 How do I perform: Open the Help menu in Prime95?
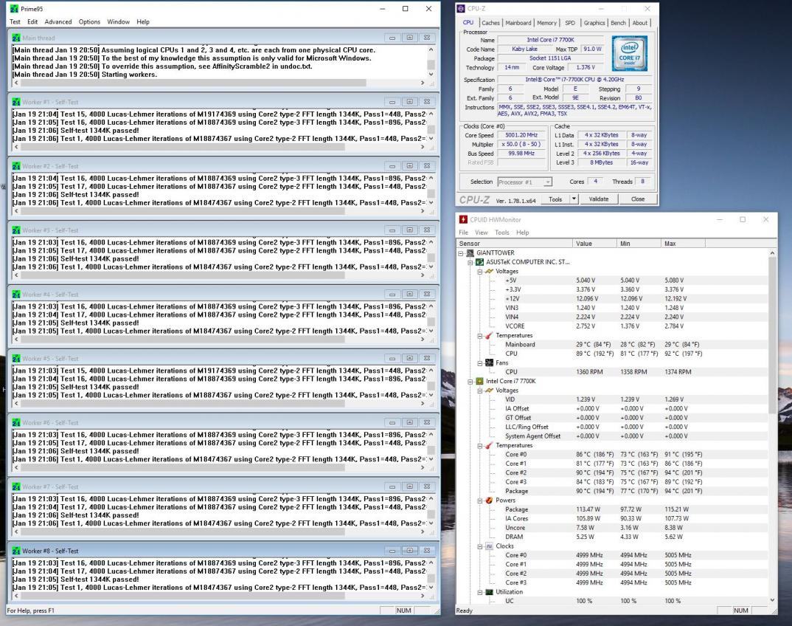[x=143, y=21]
